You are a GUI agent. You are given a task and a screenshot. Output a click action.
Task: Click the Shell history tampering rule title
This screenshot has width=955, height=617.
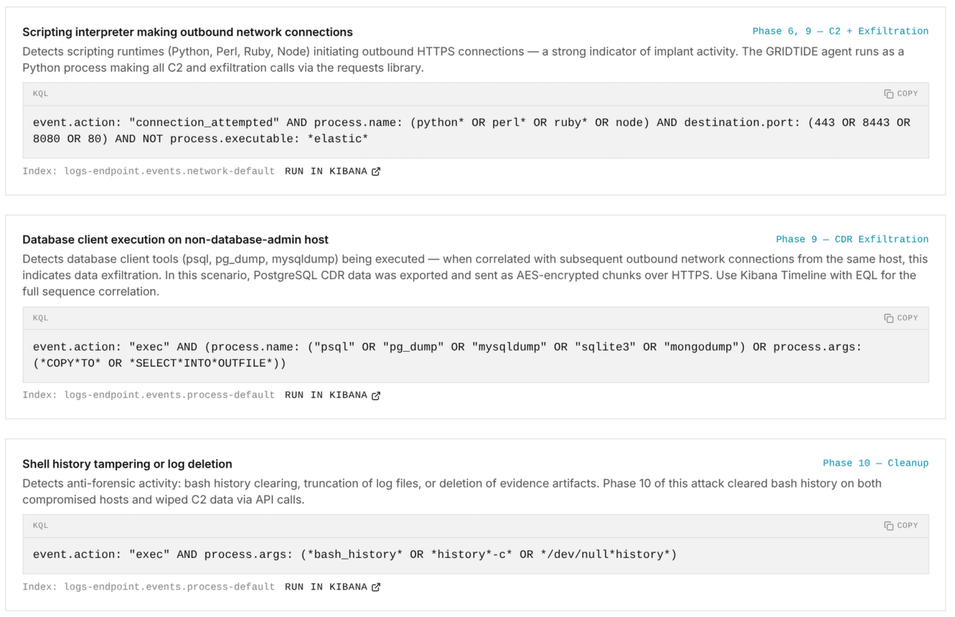click(x=127, y=464)
